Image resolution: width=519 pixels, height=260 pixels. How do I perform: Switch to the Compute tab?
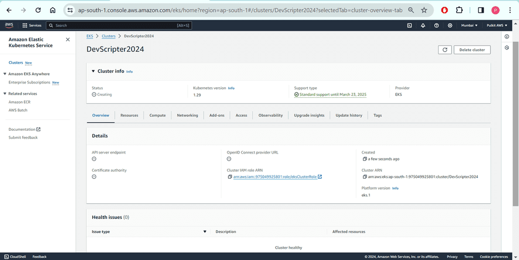pyautogui.click(x=158, y=116)
